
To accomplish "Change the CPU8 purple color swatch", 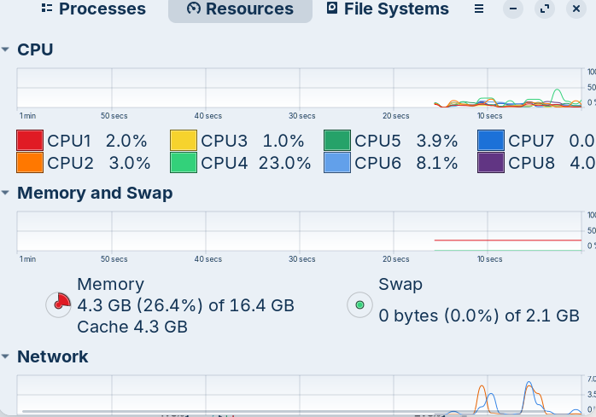I will [x=491, y=163].
